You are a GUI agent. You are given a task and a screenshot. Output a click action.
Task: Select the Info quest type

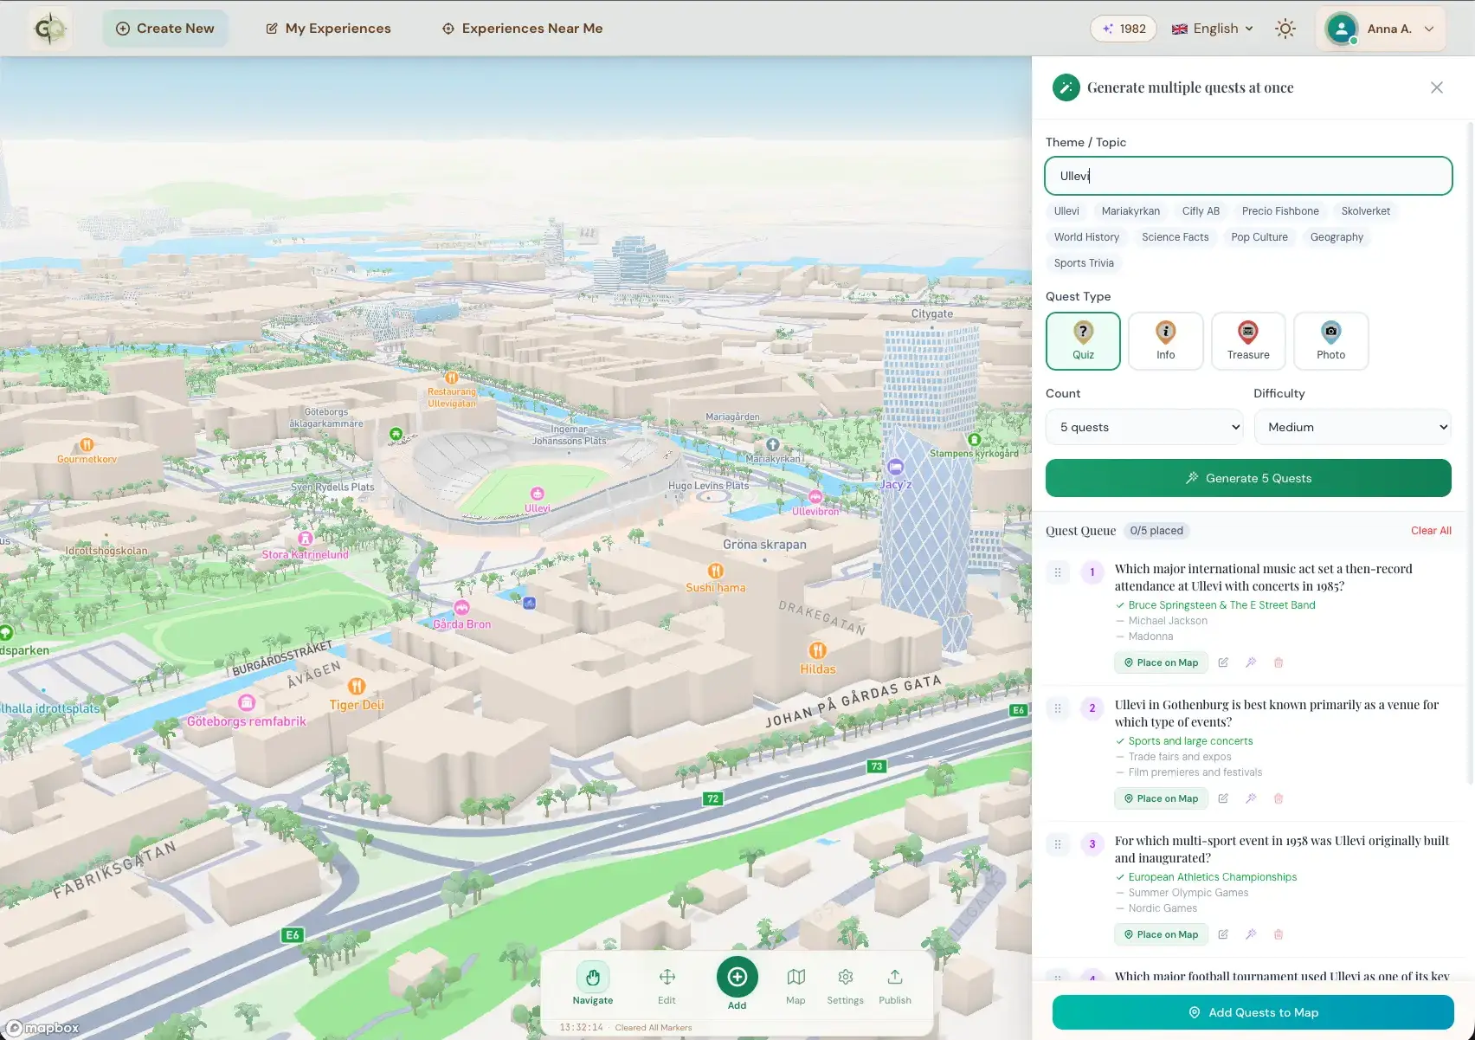click(1165, 341)
